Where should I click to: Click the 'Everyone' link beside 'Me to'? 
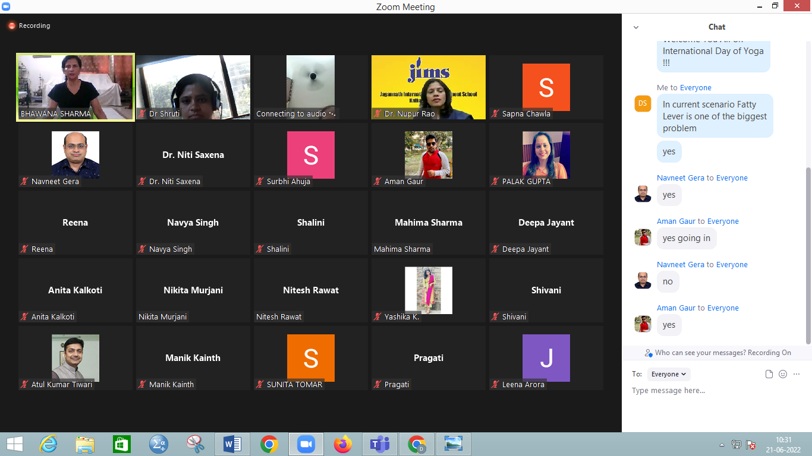tap(695, 88)
